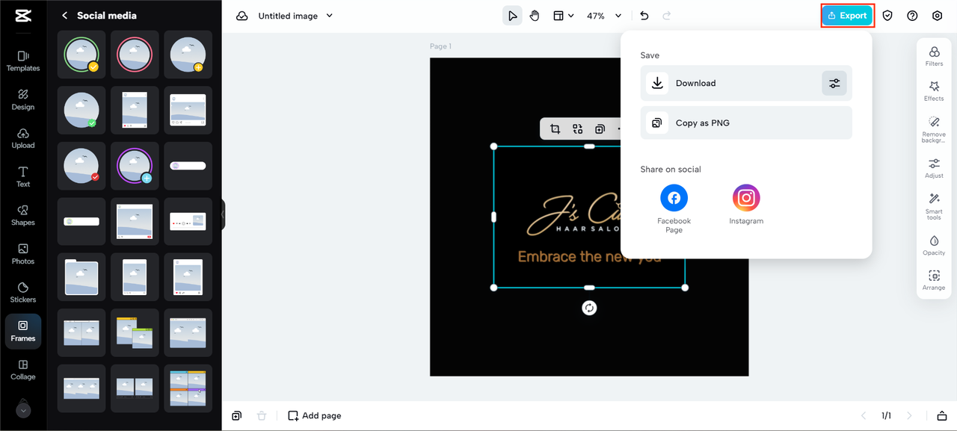The image size is (957, 431).
Task: Select purple ring frame with plus badge
Action: pos(135,166)
